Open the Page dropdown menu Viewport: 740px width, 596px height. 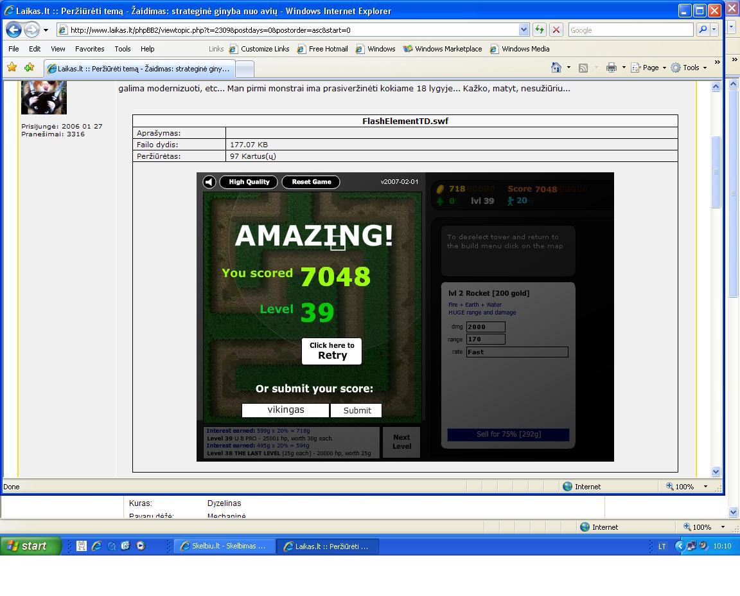click(650, 68)
